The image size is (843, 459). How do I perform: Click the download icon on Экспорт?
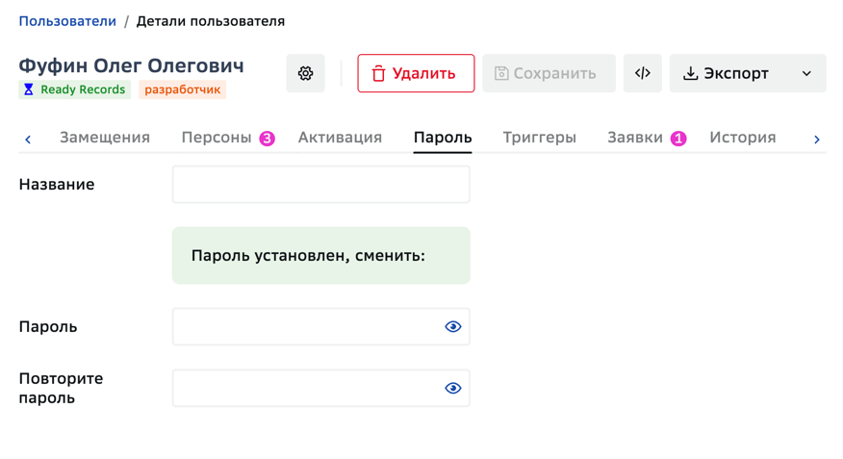point(690,74)
